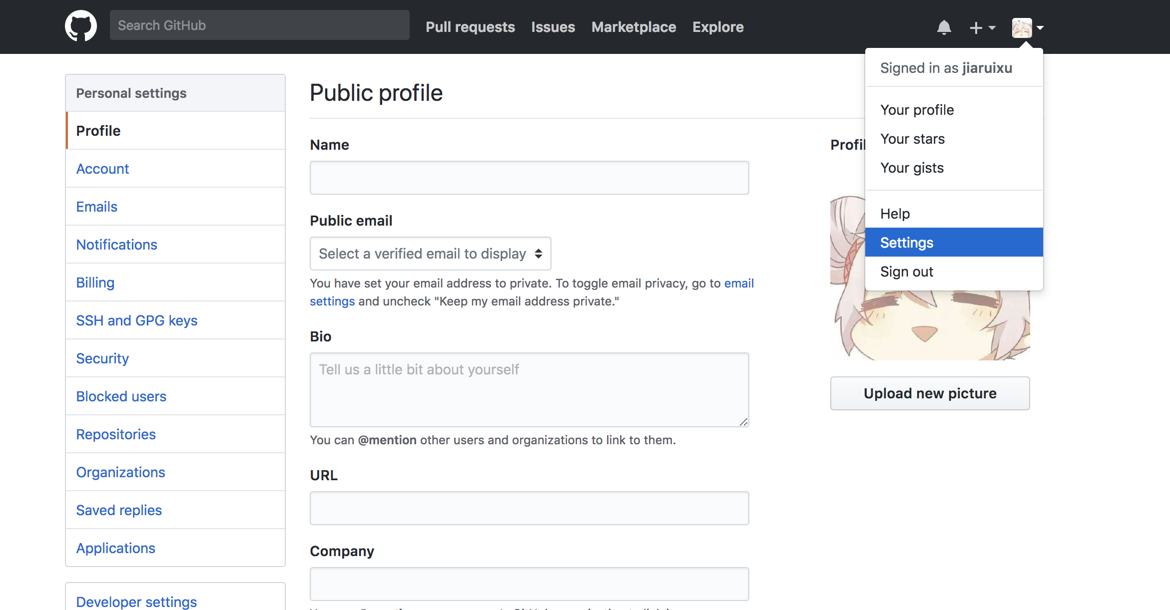The image size is (1170, 610).
Task: Click the 'Public profile' page heading
Action: click(x=376, y=93)
